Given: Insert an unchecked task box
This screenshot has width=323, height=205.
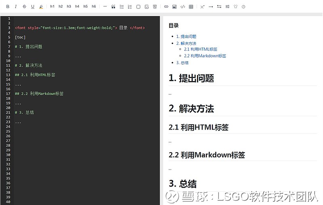Looking at the screenshot, I should pos(138,7).
